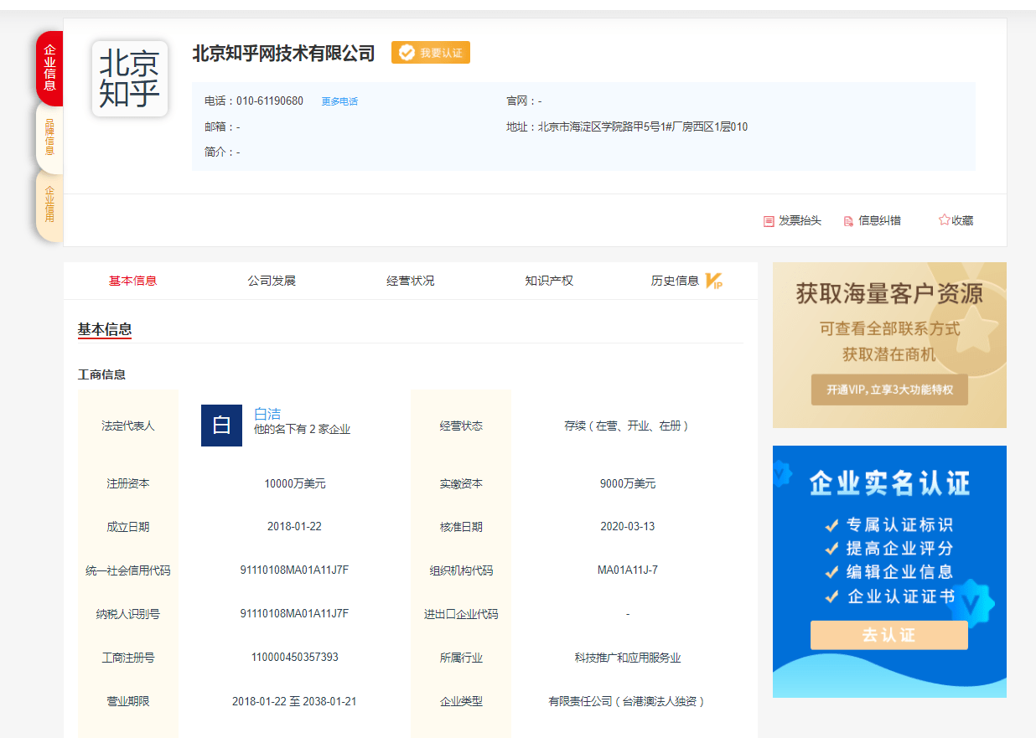Select the 基本信息 tab

coord(132,281)
